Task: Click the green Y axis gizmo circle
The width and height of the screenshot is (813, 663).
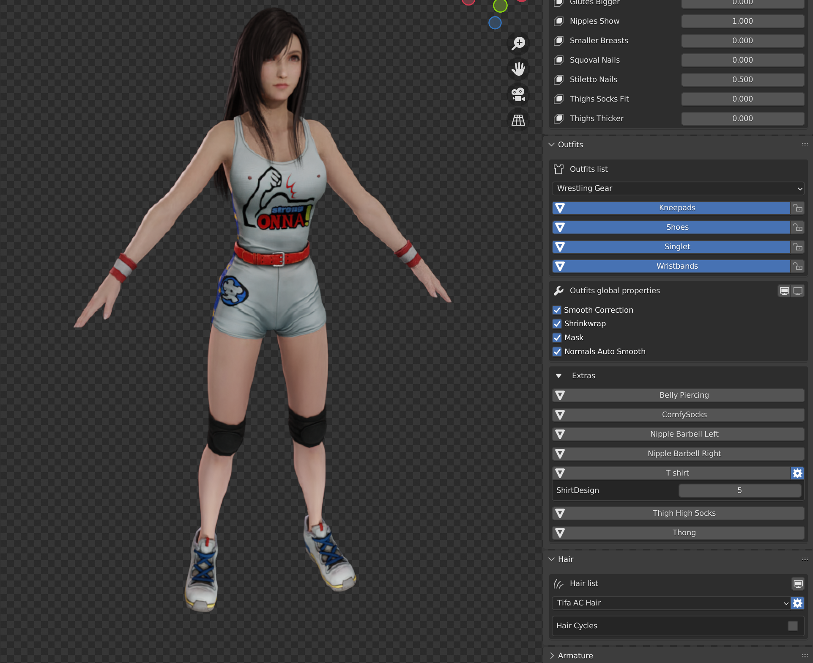Action: 500,6
